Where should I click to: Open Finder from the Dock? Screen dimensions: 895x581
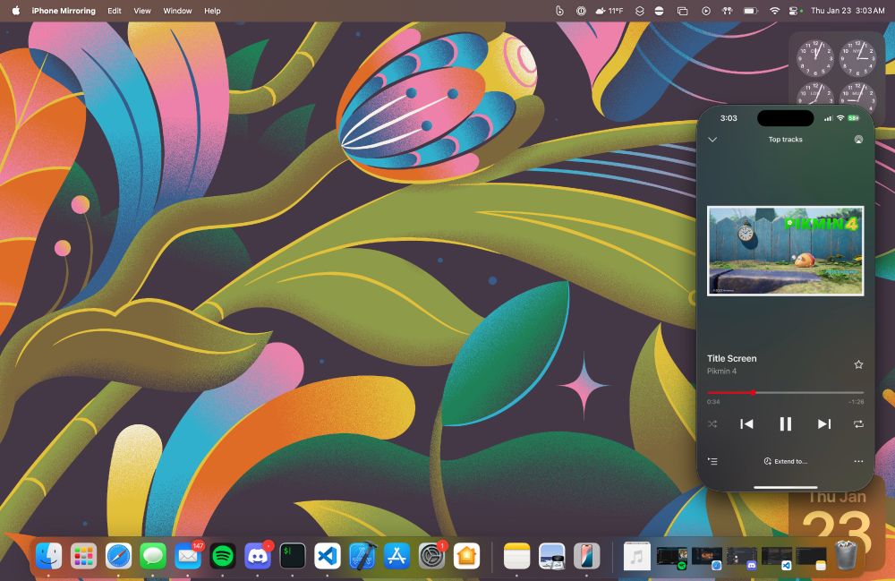(48, 556)
